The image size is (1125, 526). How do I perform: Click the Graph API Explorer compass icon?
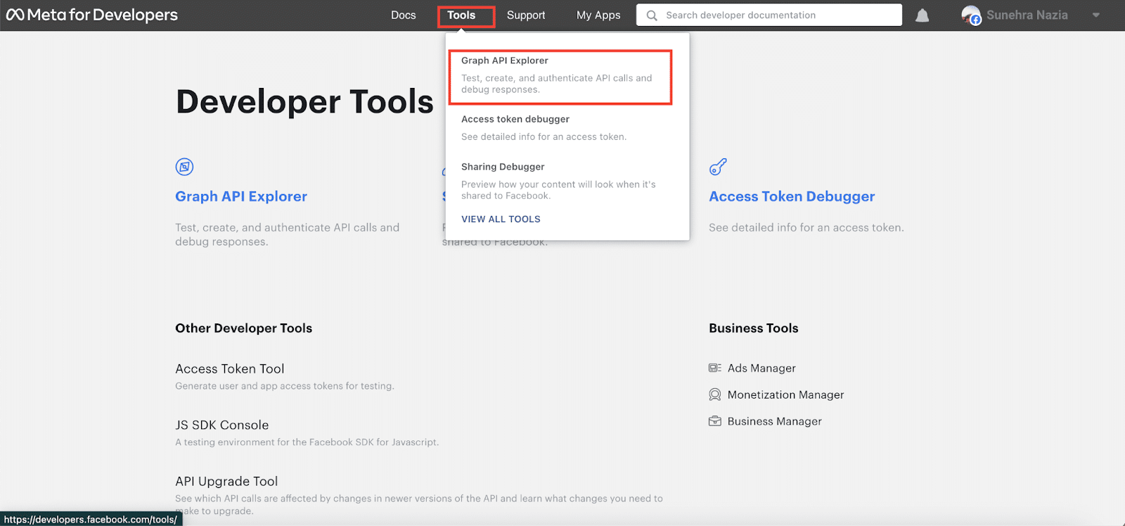pyautogui.click(x=184, y=167)
